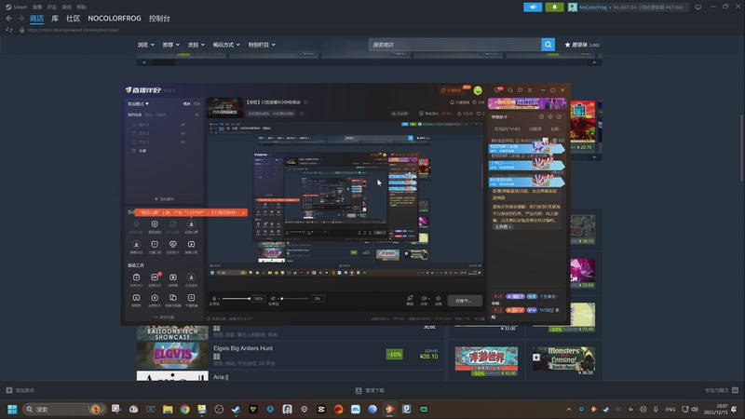
Task: Open File Explorer from the taskbar
Action: (168, 409)
